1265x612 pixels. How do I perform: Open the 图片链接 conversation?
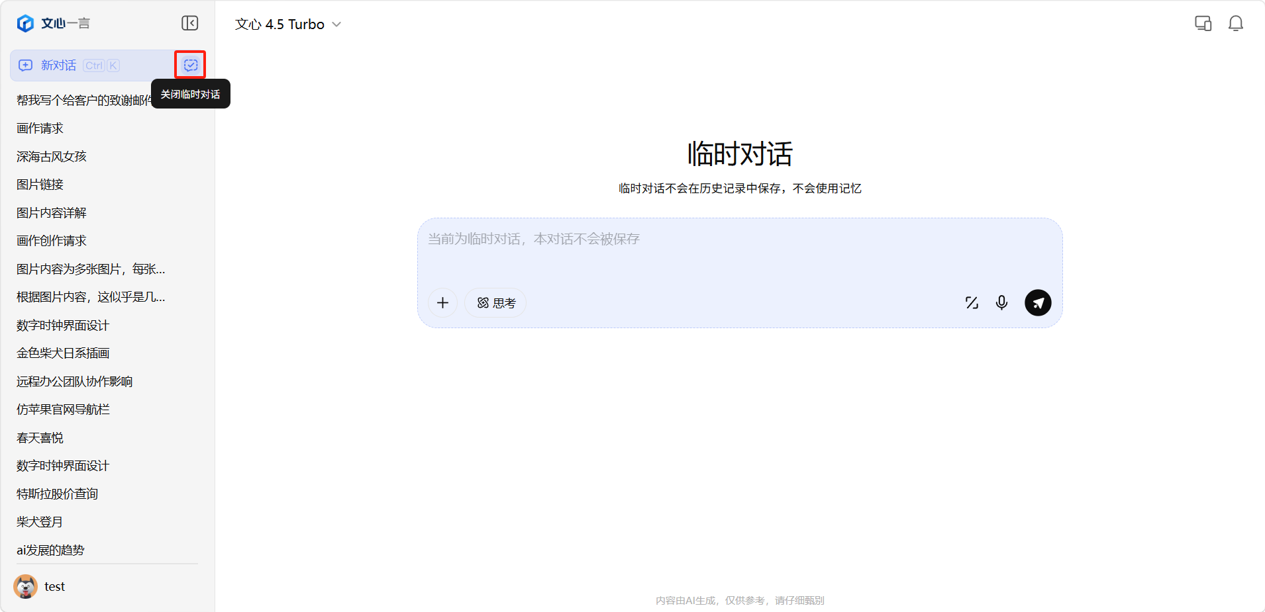click(x=40, y=185)
